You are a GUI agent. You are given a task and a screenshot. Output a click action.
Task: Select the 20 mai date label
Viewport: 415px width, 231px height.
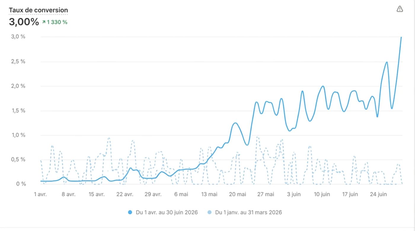pyautogui.click(x=237, y=194)
